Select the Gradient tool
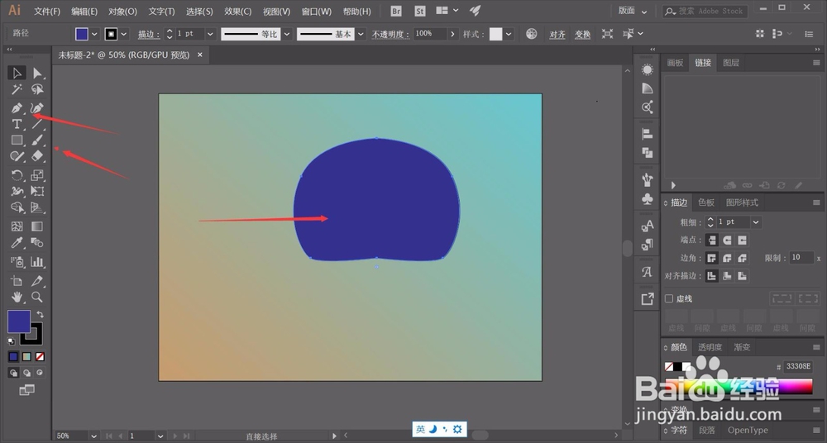The width and height of the screenshot is (827, 443). [37, 226]
